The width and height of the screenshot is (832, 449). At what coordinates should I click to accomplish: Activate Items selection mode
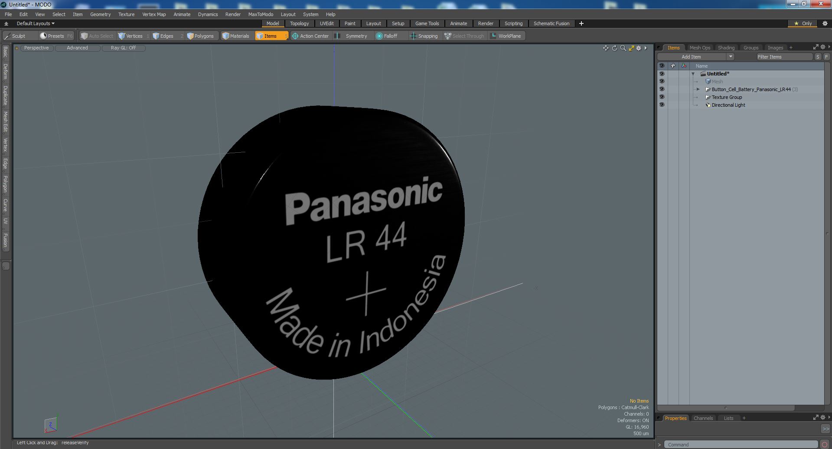tap(271, 36)
